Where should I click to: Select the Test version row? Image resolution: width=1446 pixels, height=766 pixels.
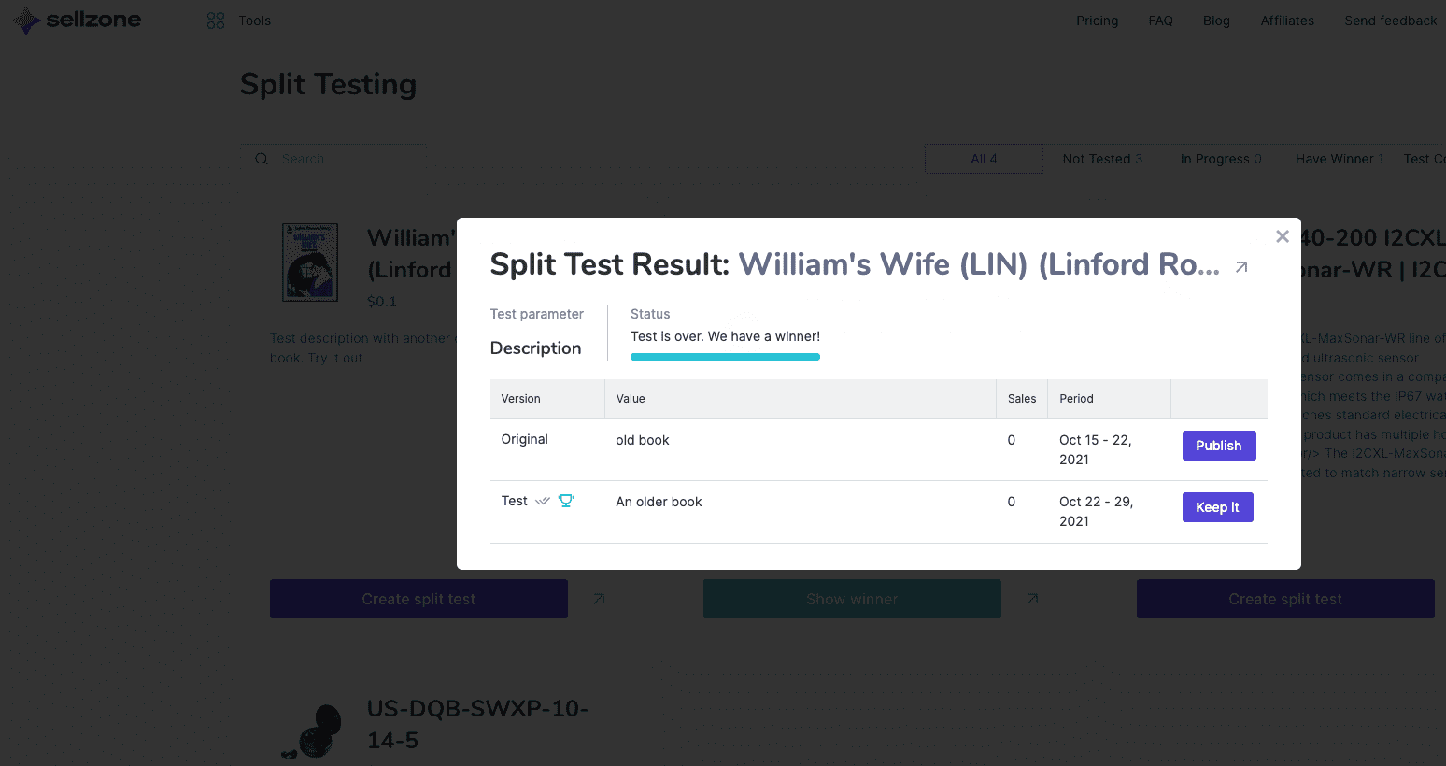[x=513, y=501]
